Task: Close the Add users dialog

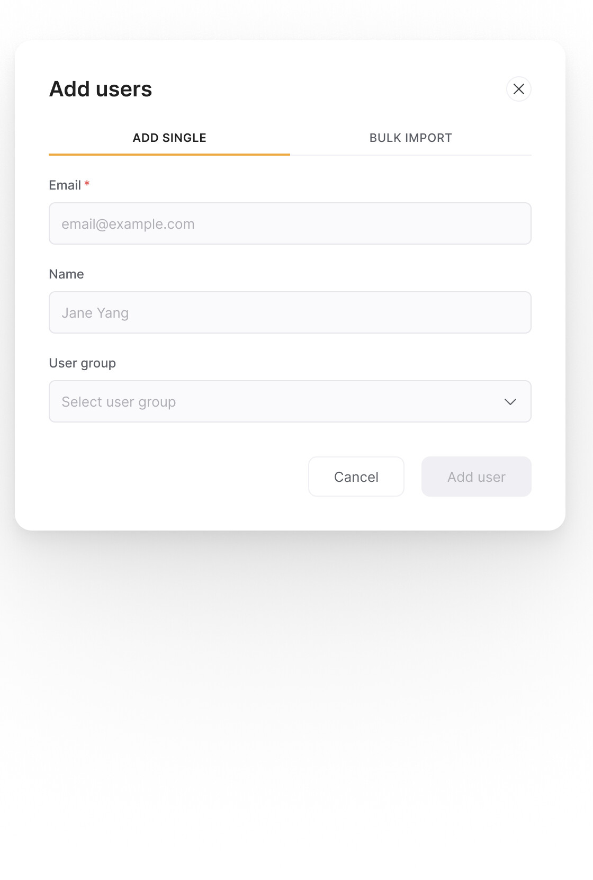Action: point(519,89)
